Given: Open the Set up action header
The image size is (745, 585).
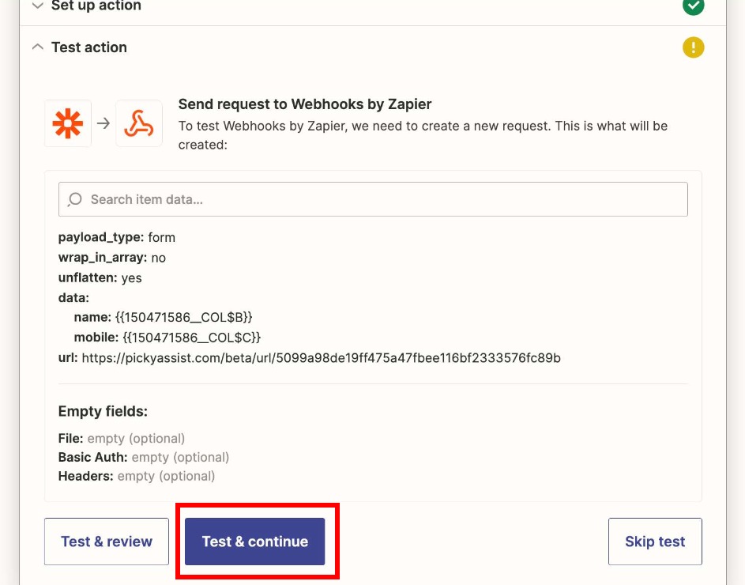Looking at the screenshot, I should [x=96, y=6].
